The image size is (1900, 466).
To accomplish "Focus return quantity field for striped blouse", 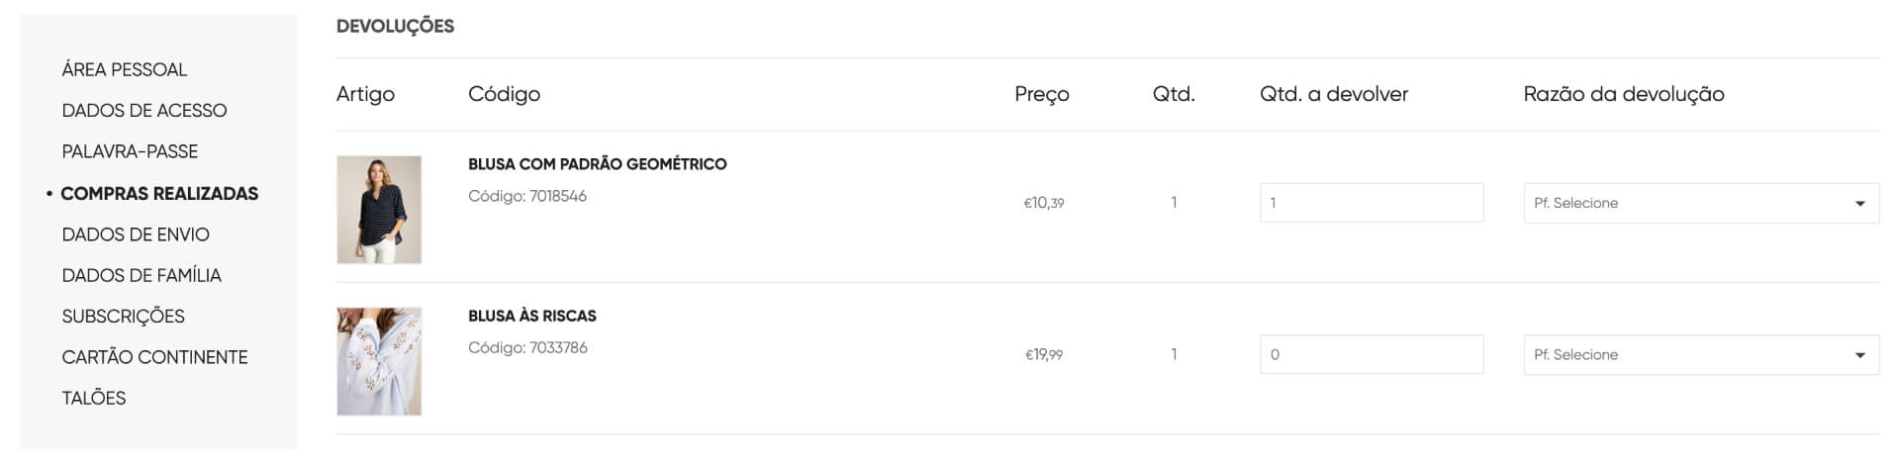I will 1372,354.
